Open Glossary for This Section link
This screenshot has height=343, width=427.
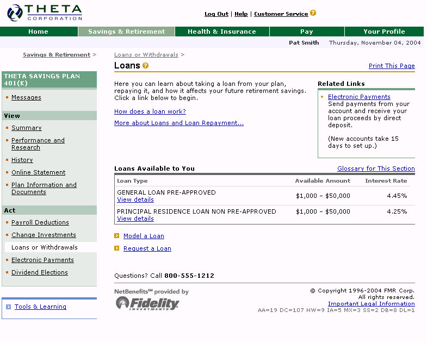click(x=376, y=169)
